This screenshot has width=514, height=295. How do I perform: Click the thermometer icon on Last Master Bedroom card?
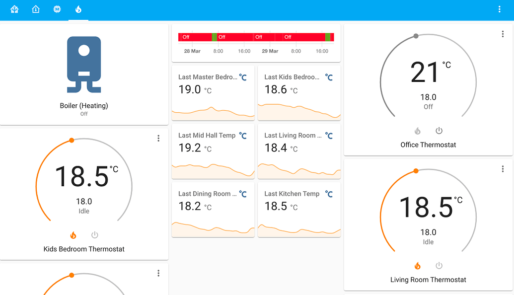point(243,77)
